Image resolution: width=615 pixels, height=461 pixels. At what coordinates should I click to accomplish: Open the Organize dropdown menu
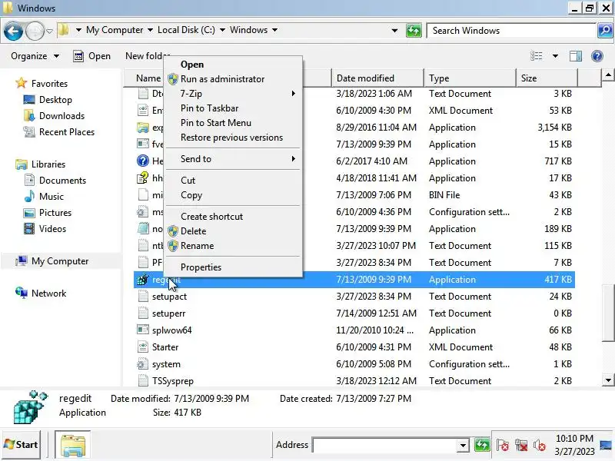(35, 56)
